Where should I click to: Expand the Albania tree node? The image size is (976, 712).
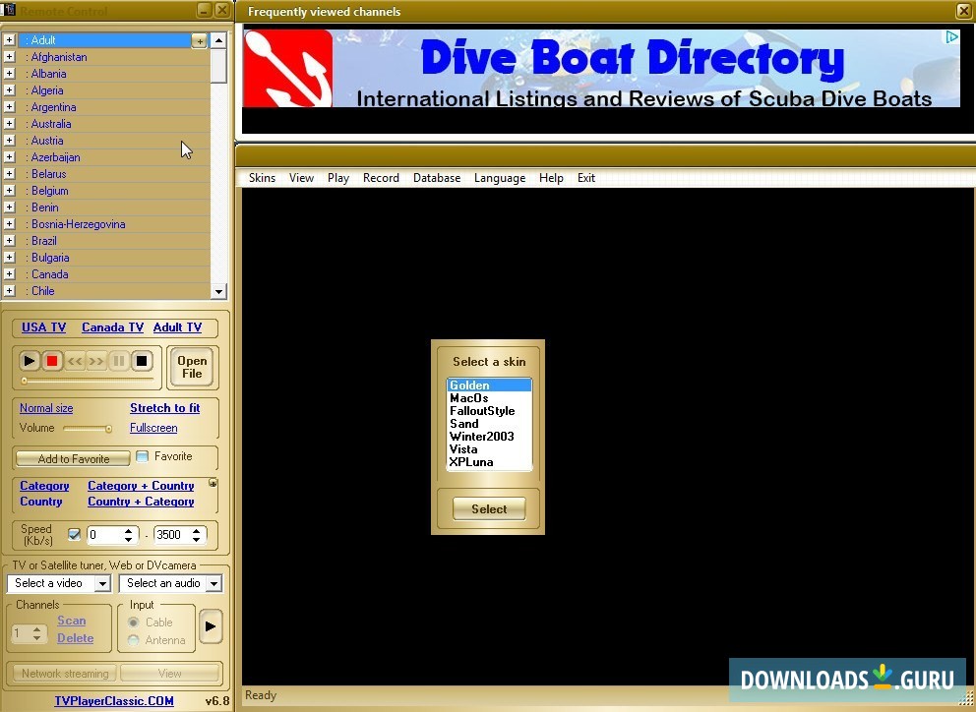click(x=9, y=74)
